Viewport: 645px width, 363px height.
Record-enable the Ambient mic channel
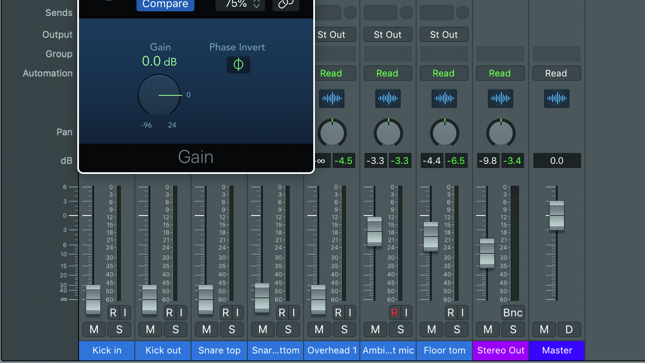[394, 313]
